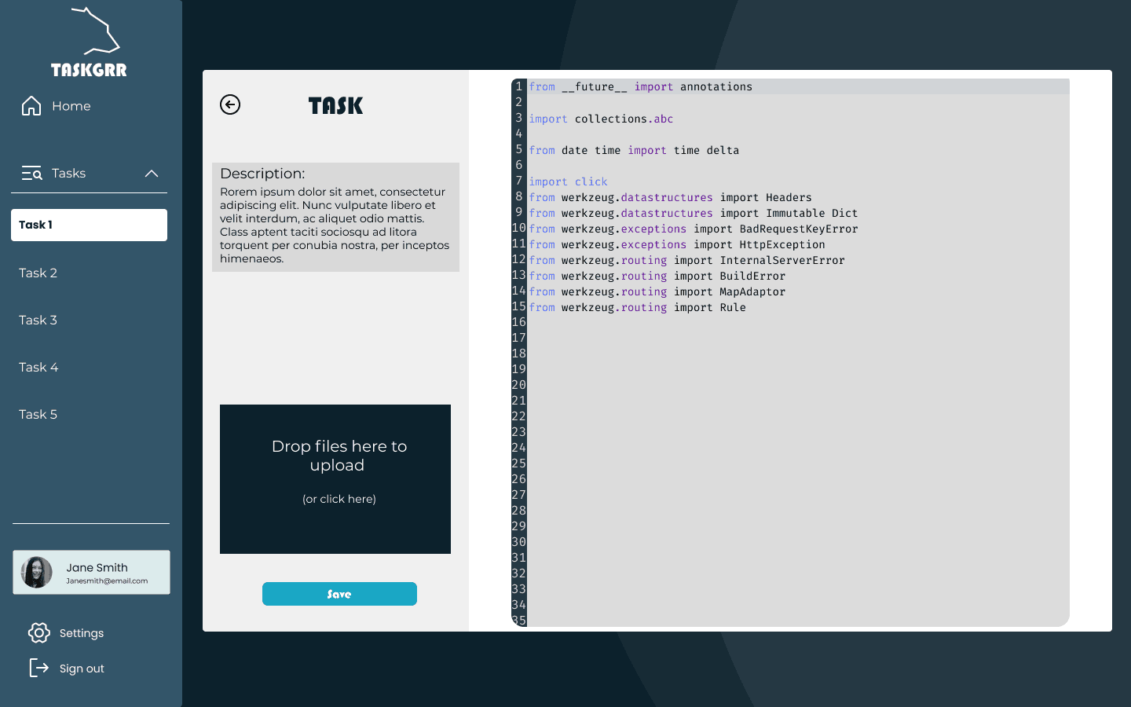
Task: Go back with the arrow button
Action: (x=230, y=104)
